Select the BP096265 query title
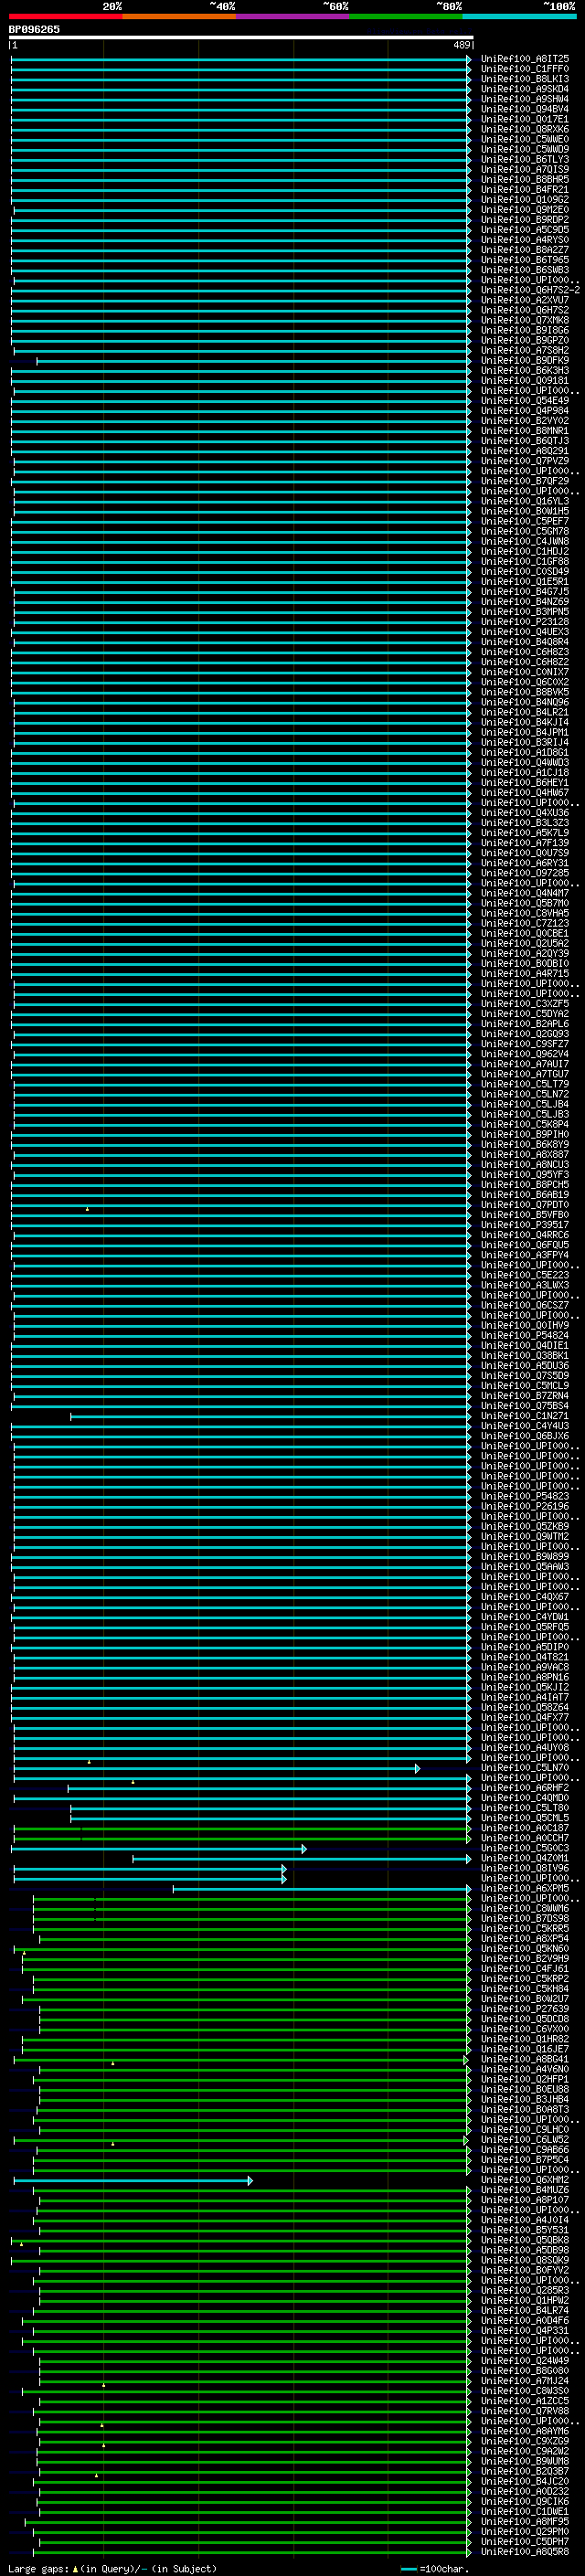 tap(34, 29)
